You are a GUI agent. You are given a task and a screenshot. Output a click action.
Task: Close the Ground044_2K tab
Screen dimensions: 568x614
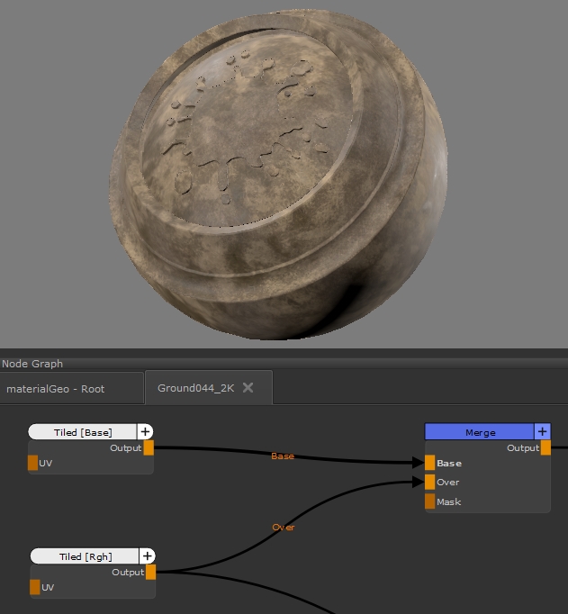click(x=248, y=388)
